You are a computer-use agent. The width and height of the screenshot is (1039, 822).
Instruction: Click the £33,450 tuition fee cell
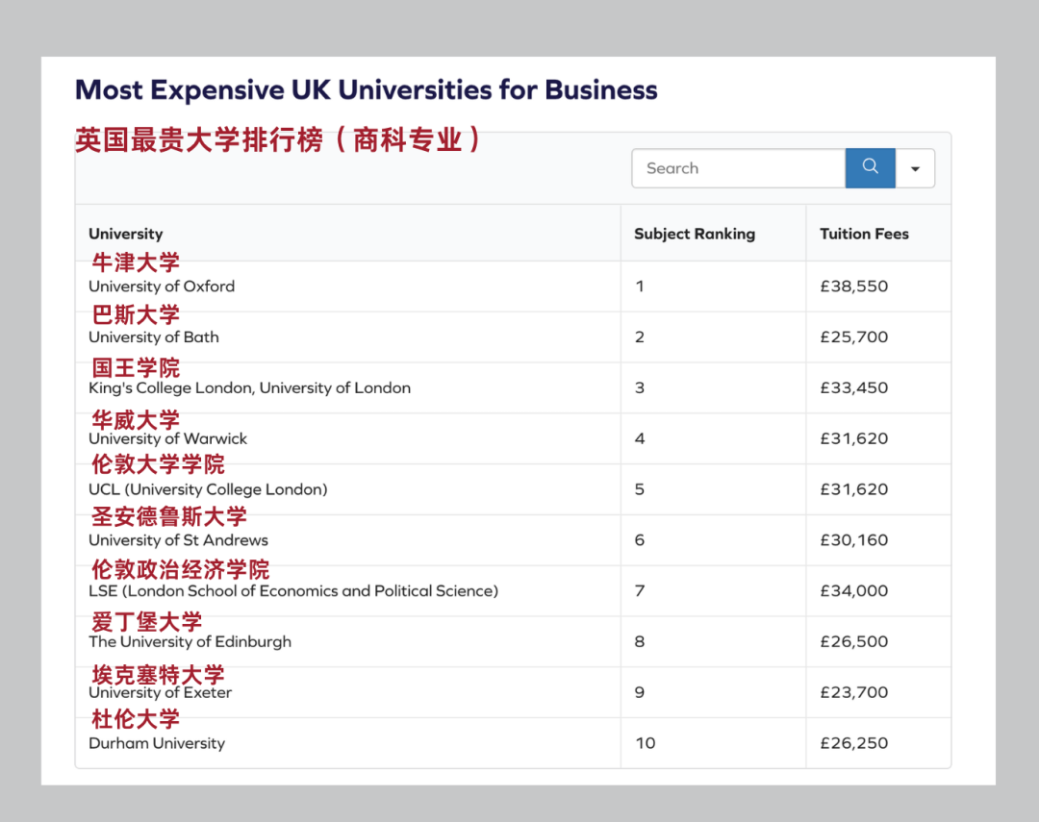(x=854, y=388)
